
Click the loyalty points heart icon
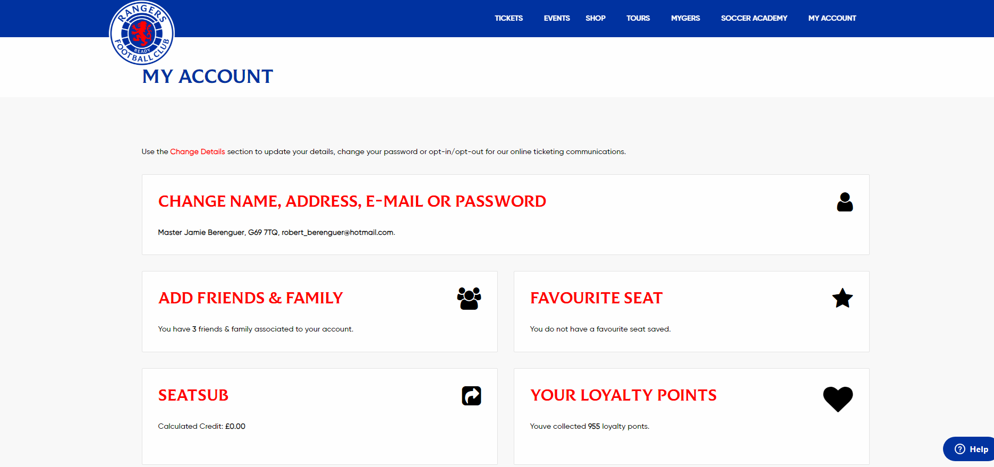pyautogui.click(x=838, y=399)
